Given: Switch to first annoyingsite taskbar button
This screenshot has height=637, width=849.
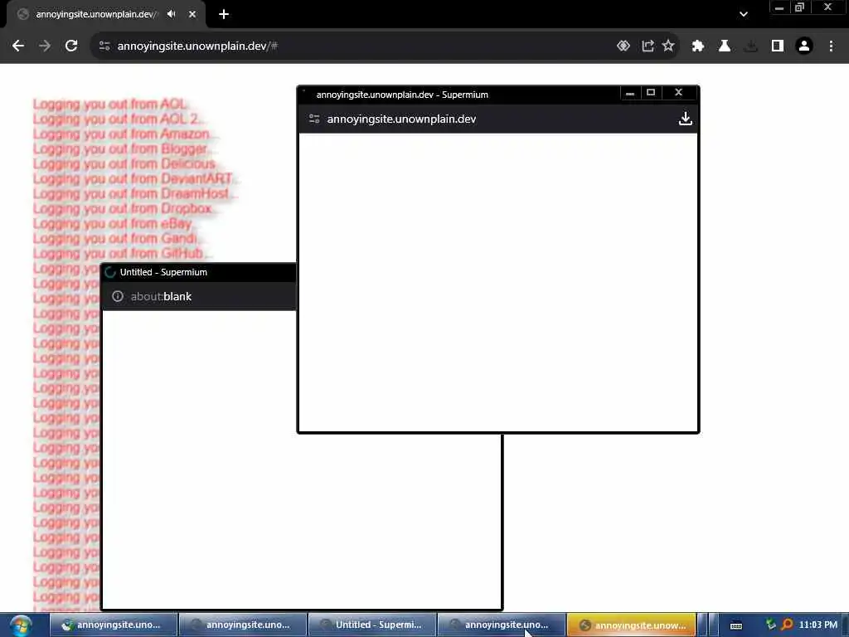Looking at the screenshot, I should click(x=114, y=625).
